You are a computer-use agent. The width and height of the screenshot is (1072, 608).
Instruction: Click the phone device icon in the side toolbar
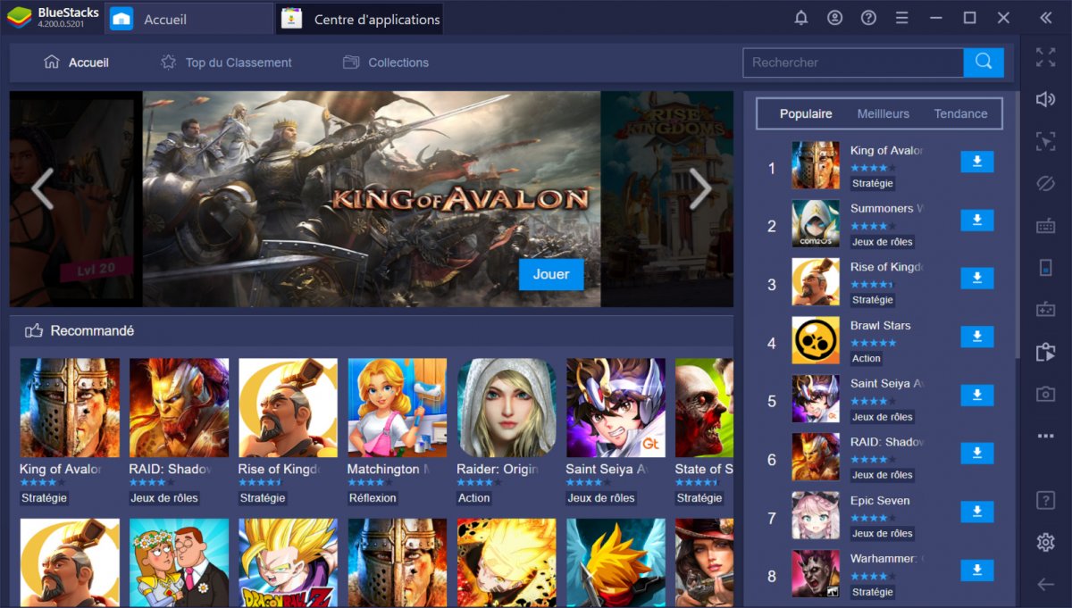click(1045, 268)
